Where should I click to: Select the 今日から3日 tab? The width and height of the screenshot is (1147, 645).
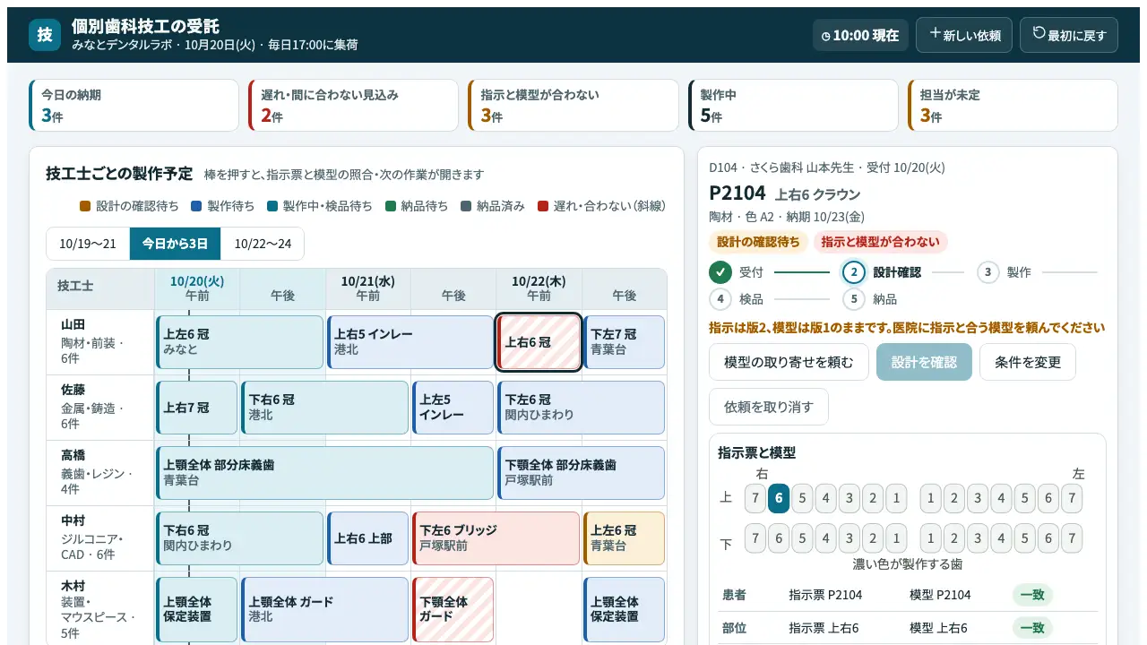click(x=175, y=244)
